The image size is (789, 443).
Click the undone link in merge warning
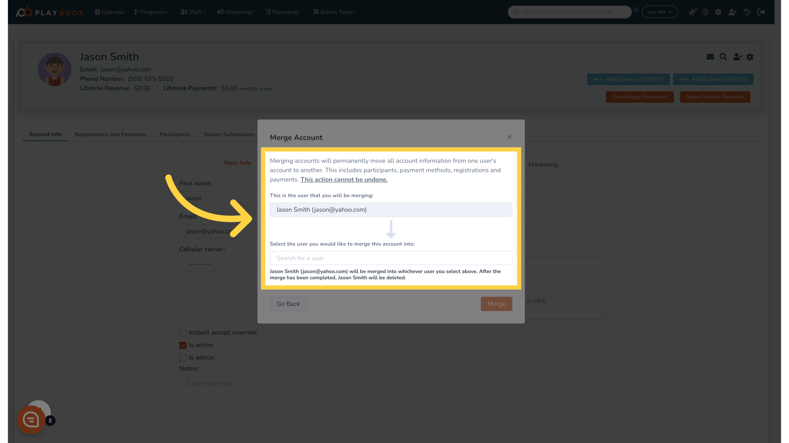tap(344, 179)
